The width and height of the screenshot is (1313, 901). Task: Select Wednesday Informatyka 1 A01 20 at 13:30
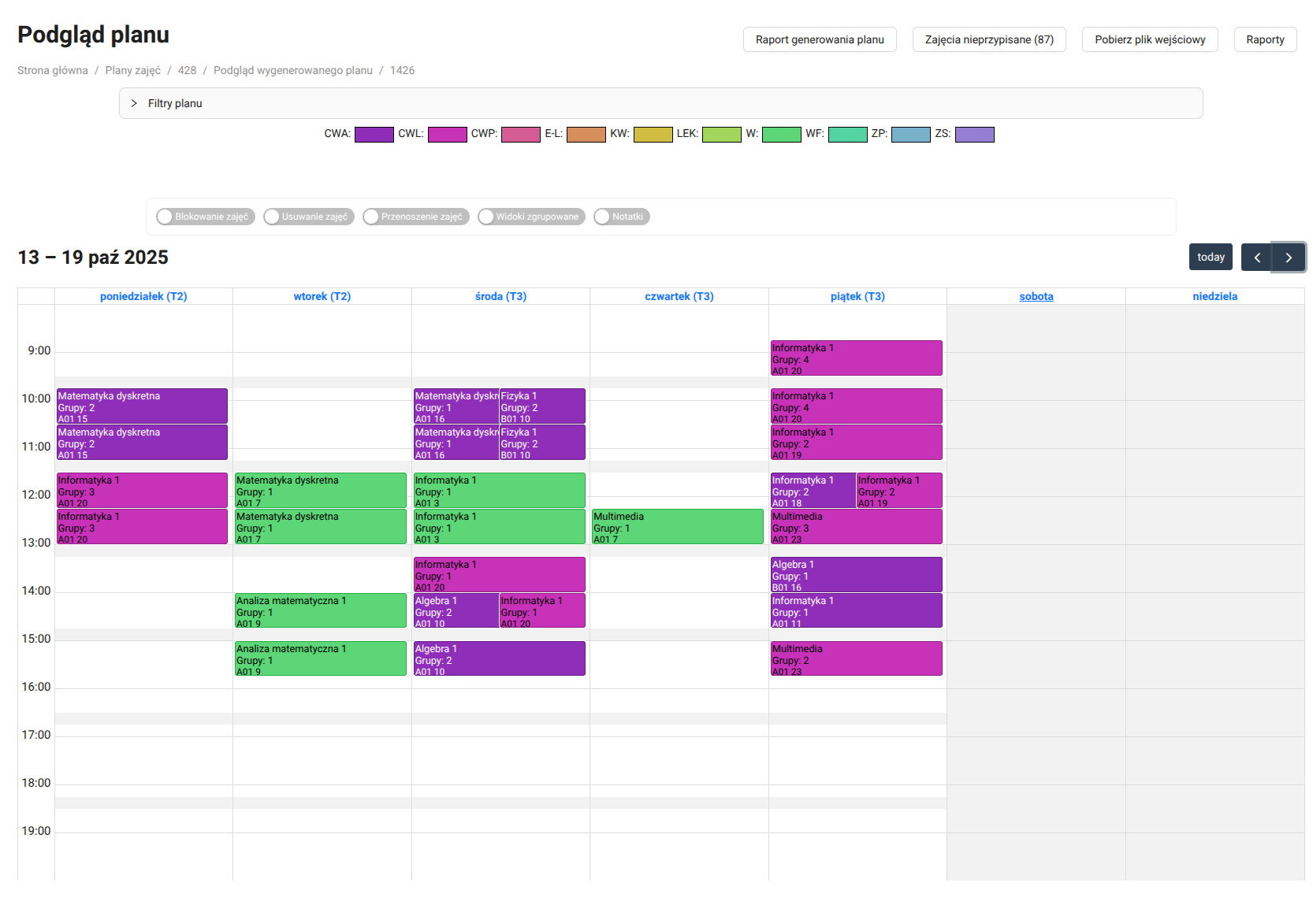500,575
